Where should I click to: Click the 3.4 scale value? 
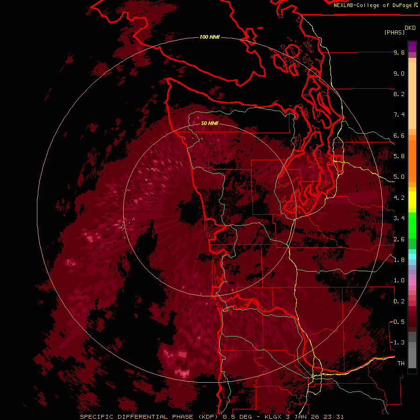399,218
